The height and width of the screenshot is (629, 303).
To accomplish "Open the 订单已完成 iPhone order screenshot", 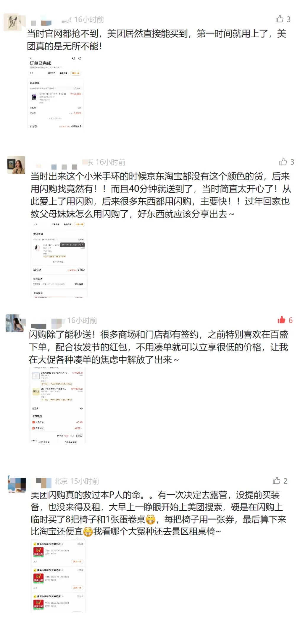I will pos(55,92).
